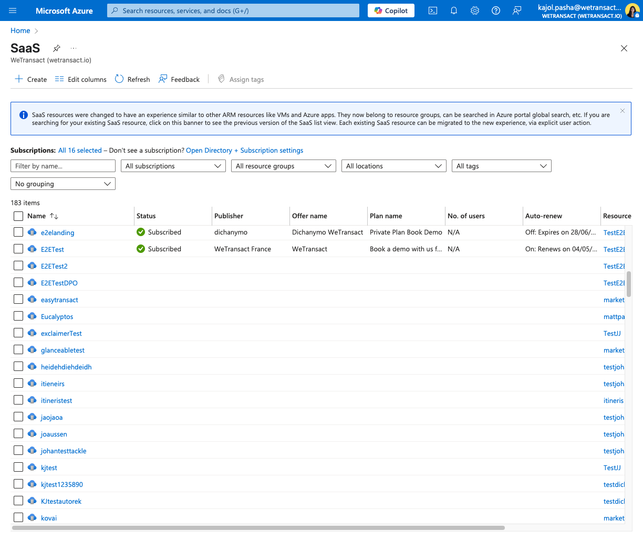This screenshot has height=542, width=643.
Task: Open the No grouping dropdown
Action: pyautogui.click(x=63, y=184)
